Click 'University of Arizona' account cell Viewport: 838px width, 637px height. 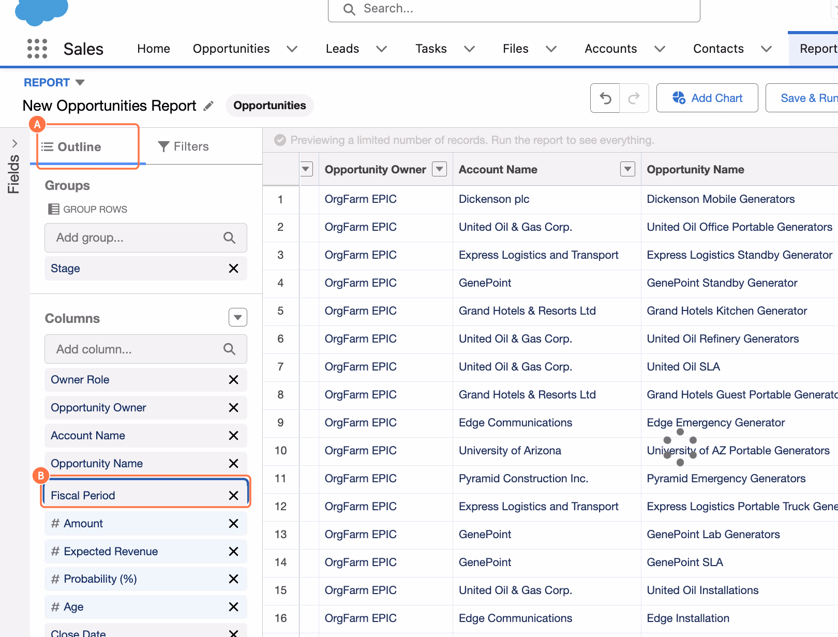coord(510,451)
